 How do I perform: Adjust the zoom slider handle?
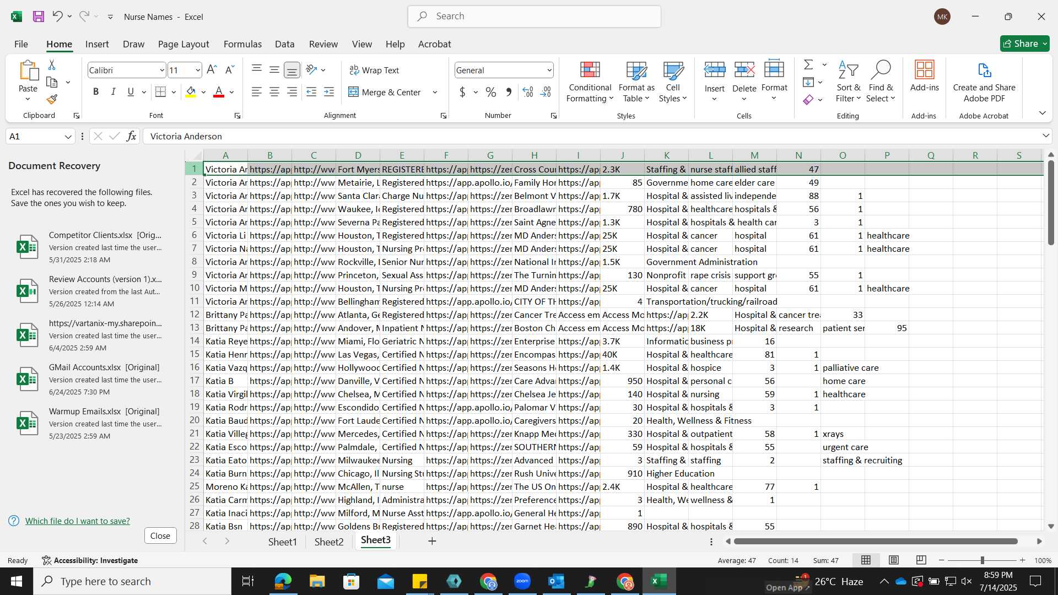pyautogui.click(x=982, y=560)
